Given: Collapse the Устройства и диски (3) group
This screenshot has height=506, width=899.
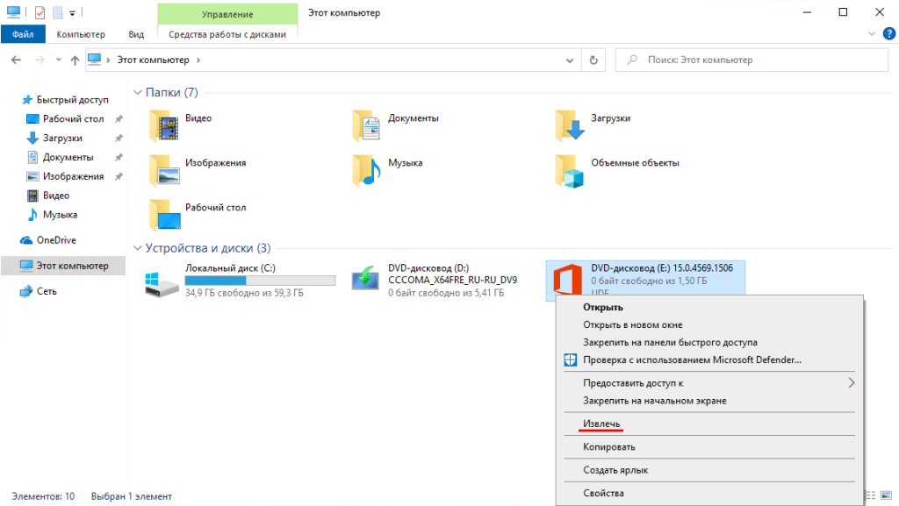Looking at the screenshot, I should [x=138, y=248].
